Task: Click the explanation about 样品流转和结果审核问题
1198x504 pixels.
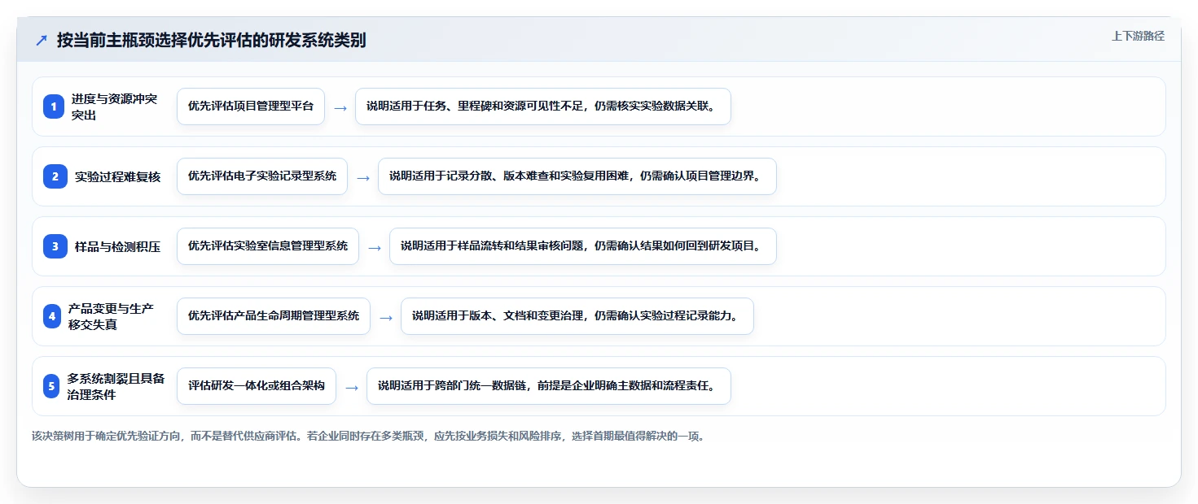Action: click(583, 246)
